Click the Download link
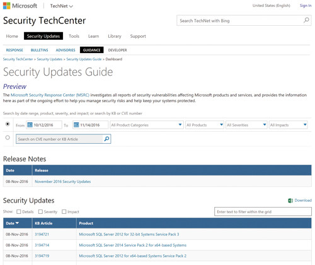 [x=303, y=200]
